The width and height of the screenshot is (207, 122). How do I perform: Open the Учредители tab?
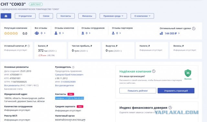25,16
